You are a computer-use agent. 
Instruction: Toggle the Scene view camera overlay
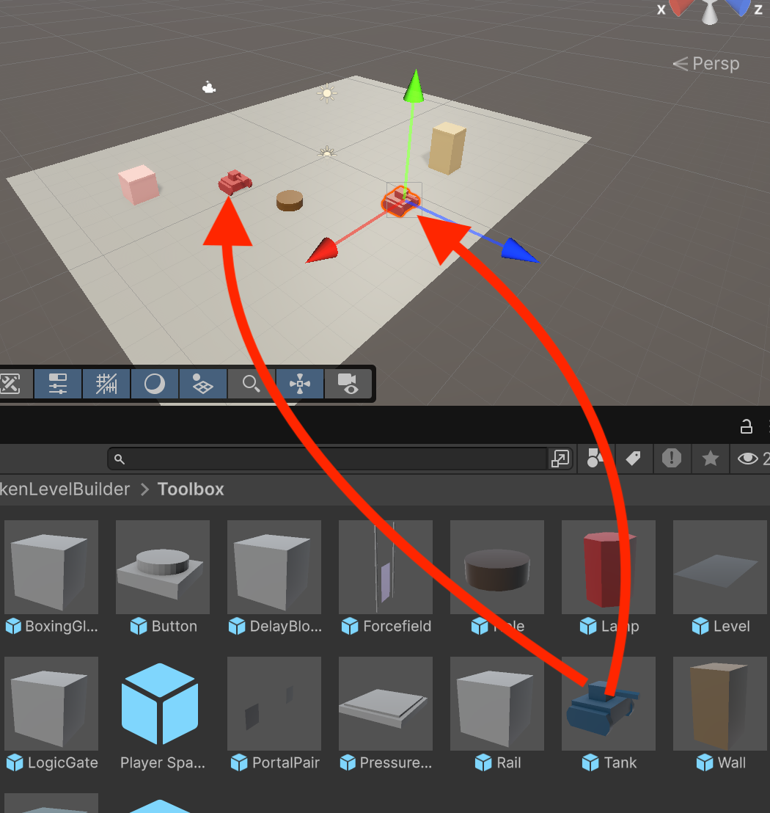click(x=348, y=384)
